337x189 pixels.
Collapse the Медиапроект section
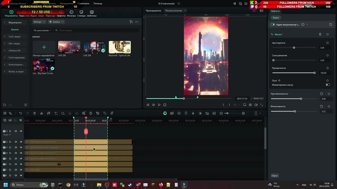[x=4, y=23]
